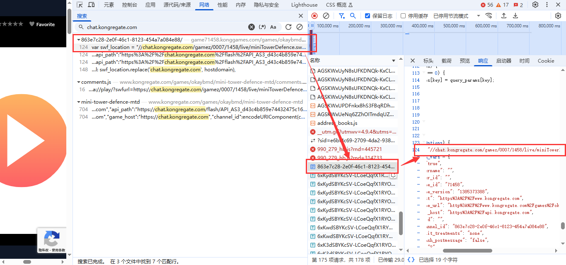Screen dimensions: 566x265
Task: Switch to the 控制台 panel tab
Action: pyautogui.click(x=129, y=5)
